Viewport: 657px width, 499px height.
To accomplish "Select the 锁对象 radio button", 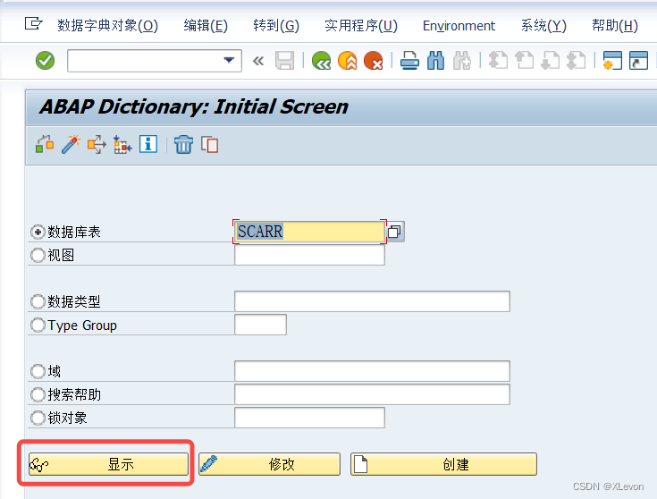I will 38,419.
